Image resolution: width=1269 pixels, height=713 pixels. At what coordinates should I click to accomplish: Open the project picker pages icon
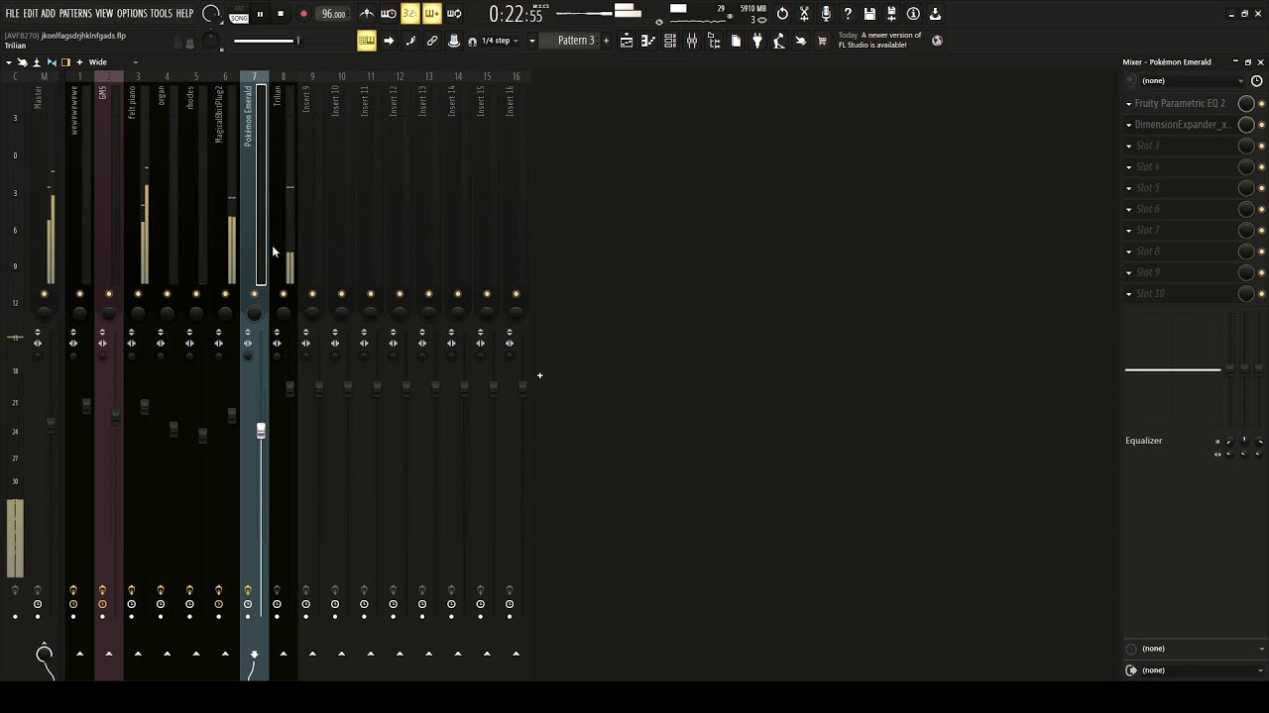[x=736, y=41]
